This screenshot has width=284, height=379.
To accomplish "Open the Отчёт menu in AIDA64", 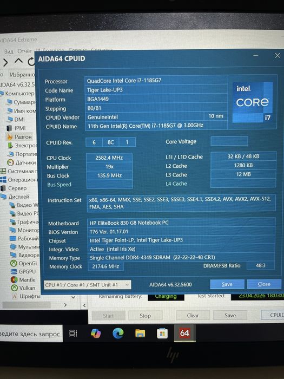I will point(25,51).
